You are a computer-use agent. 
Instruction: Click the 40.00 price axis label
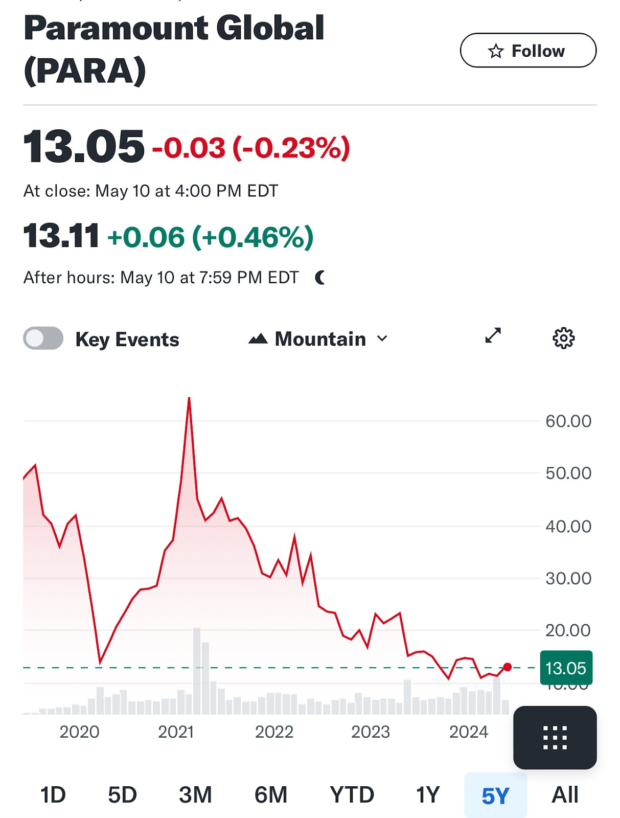(568, 526)
